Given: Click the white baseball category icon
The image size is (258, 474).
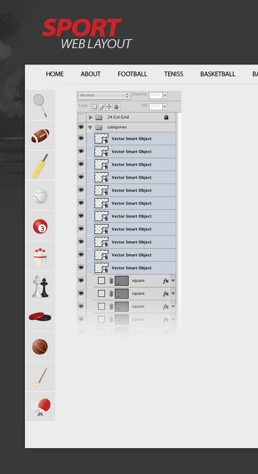Looking at the screenshot, I should coord(40,196).
